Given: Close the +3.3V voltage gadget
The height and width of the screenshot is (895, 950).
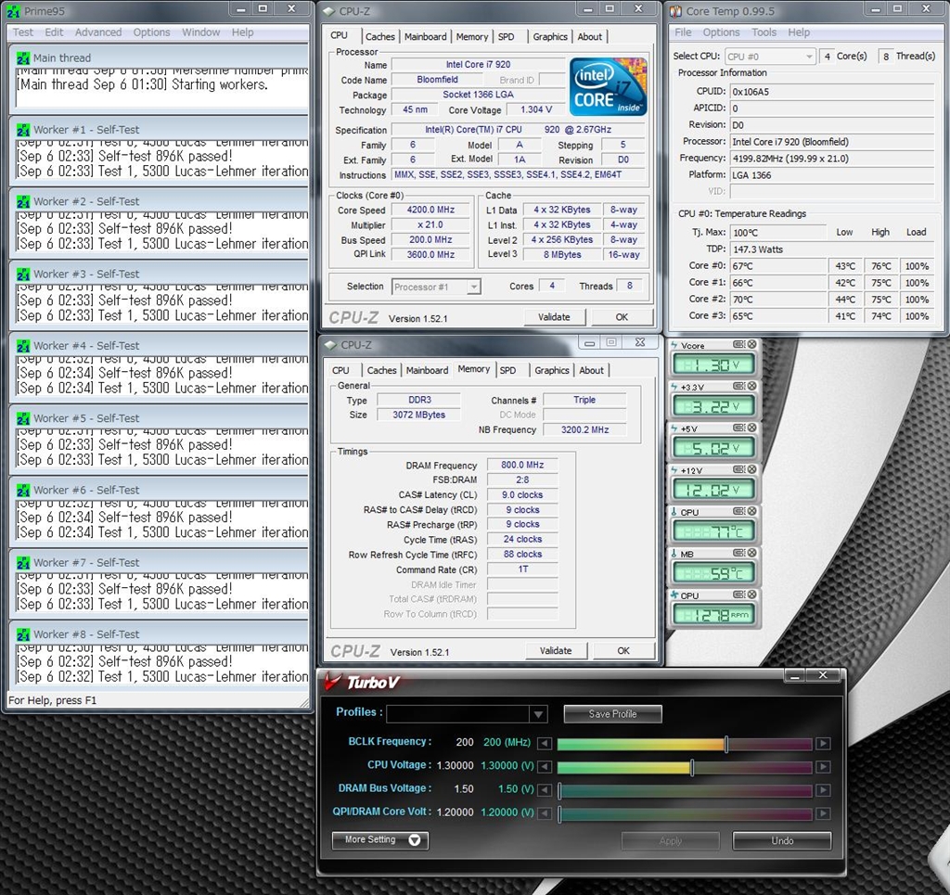Looking at the screenshot, I should (751, 387).
